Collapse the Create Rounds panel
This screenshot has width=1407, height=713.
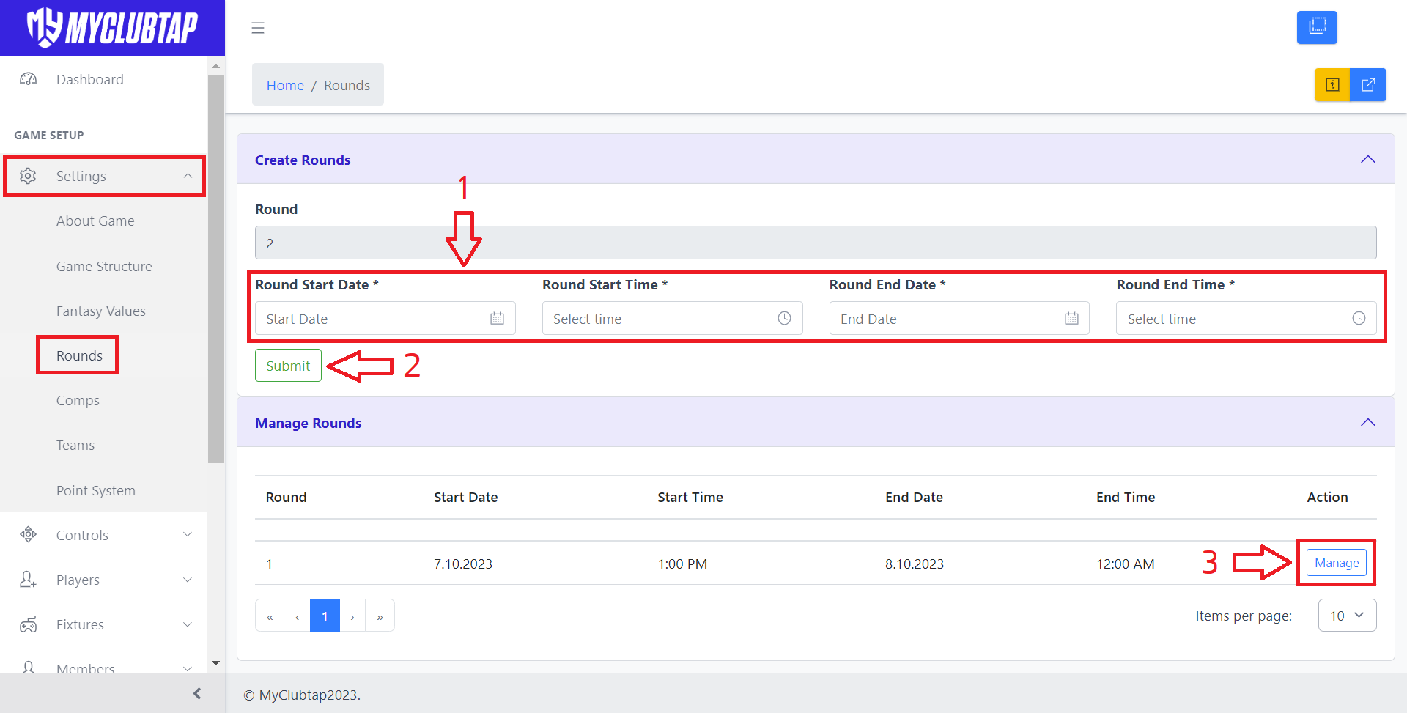tap(1367, 160)
